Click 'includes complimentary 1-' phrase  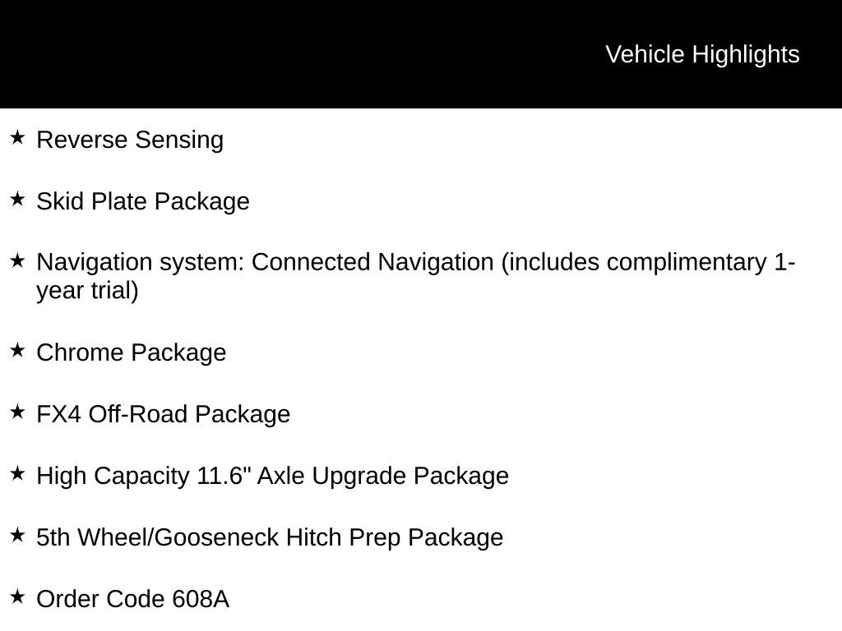(x=648, y=262)
